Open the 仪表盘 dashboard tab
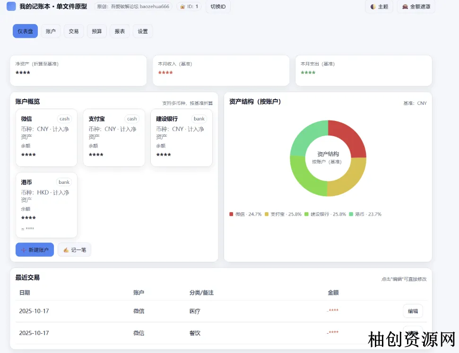Screen dimensions: 459x353 25,31
